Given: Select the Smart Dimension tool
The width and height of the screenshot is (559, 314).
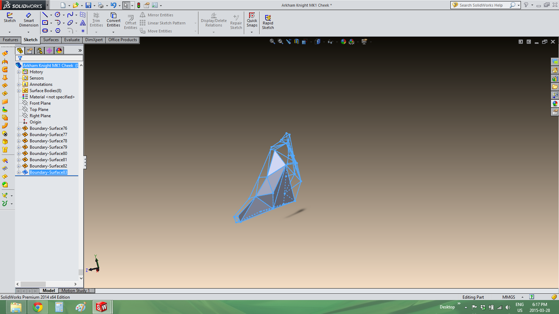Looking at the screenshot, I should pos(29,20).
